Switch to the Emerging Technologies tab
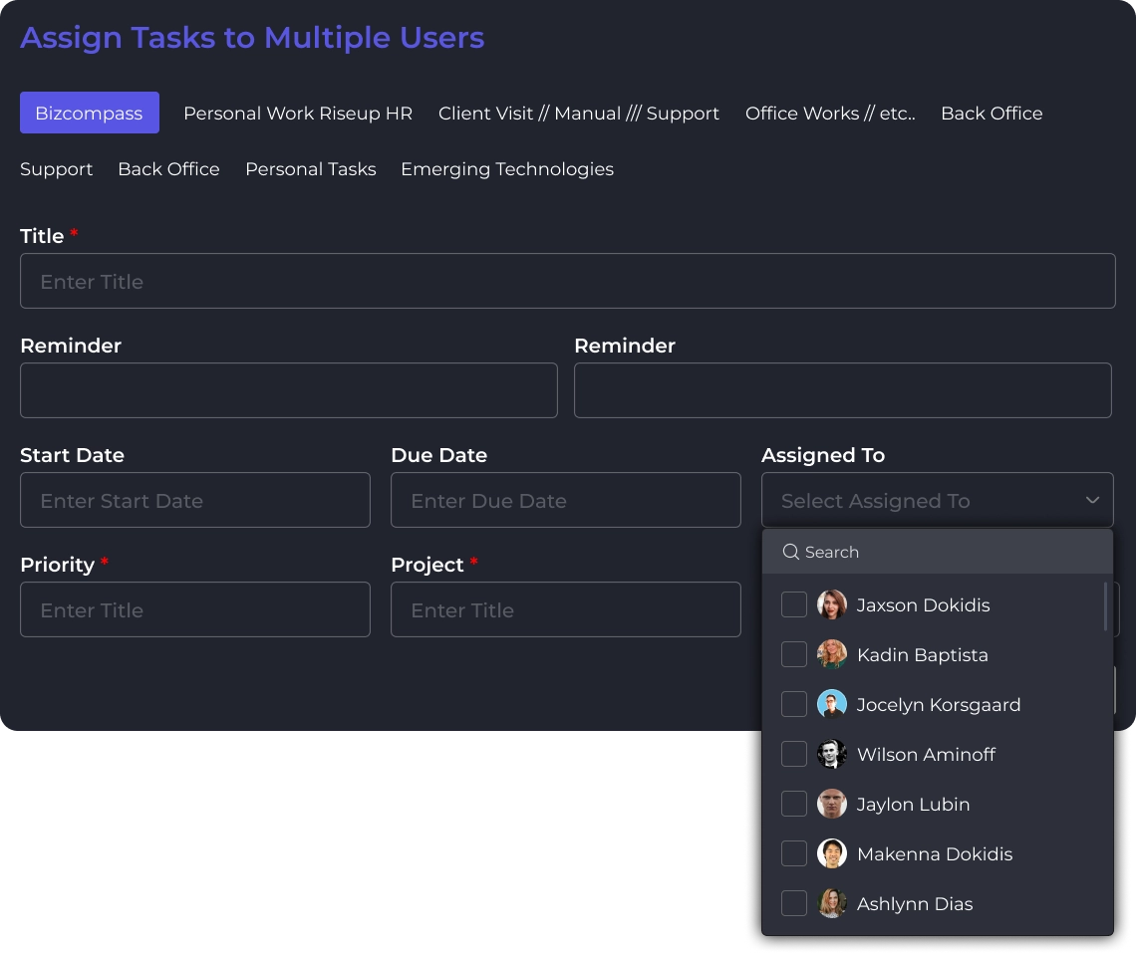This screenshot has height=954, width=1136. point(507,169)
